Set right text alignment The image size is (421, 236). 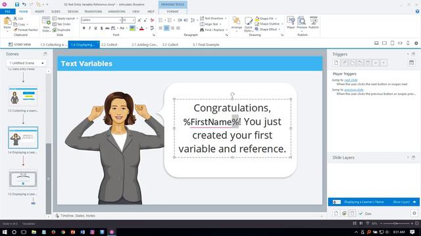[x=172, y=28]
